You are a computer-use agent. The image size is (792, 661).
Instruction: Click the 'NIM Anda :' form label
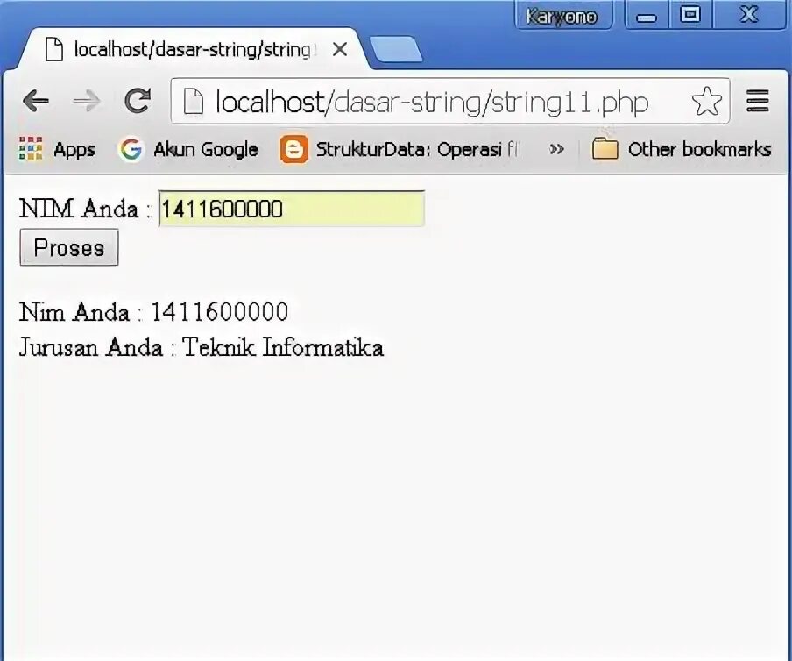[85, 208]
